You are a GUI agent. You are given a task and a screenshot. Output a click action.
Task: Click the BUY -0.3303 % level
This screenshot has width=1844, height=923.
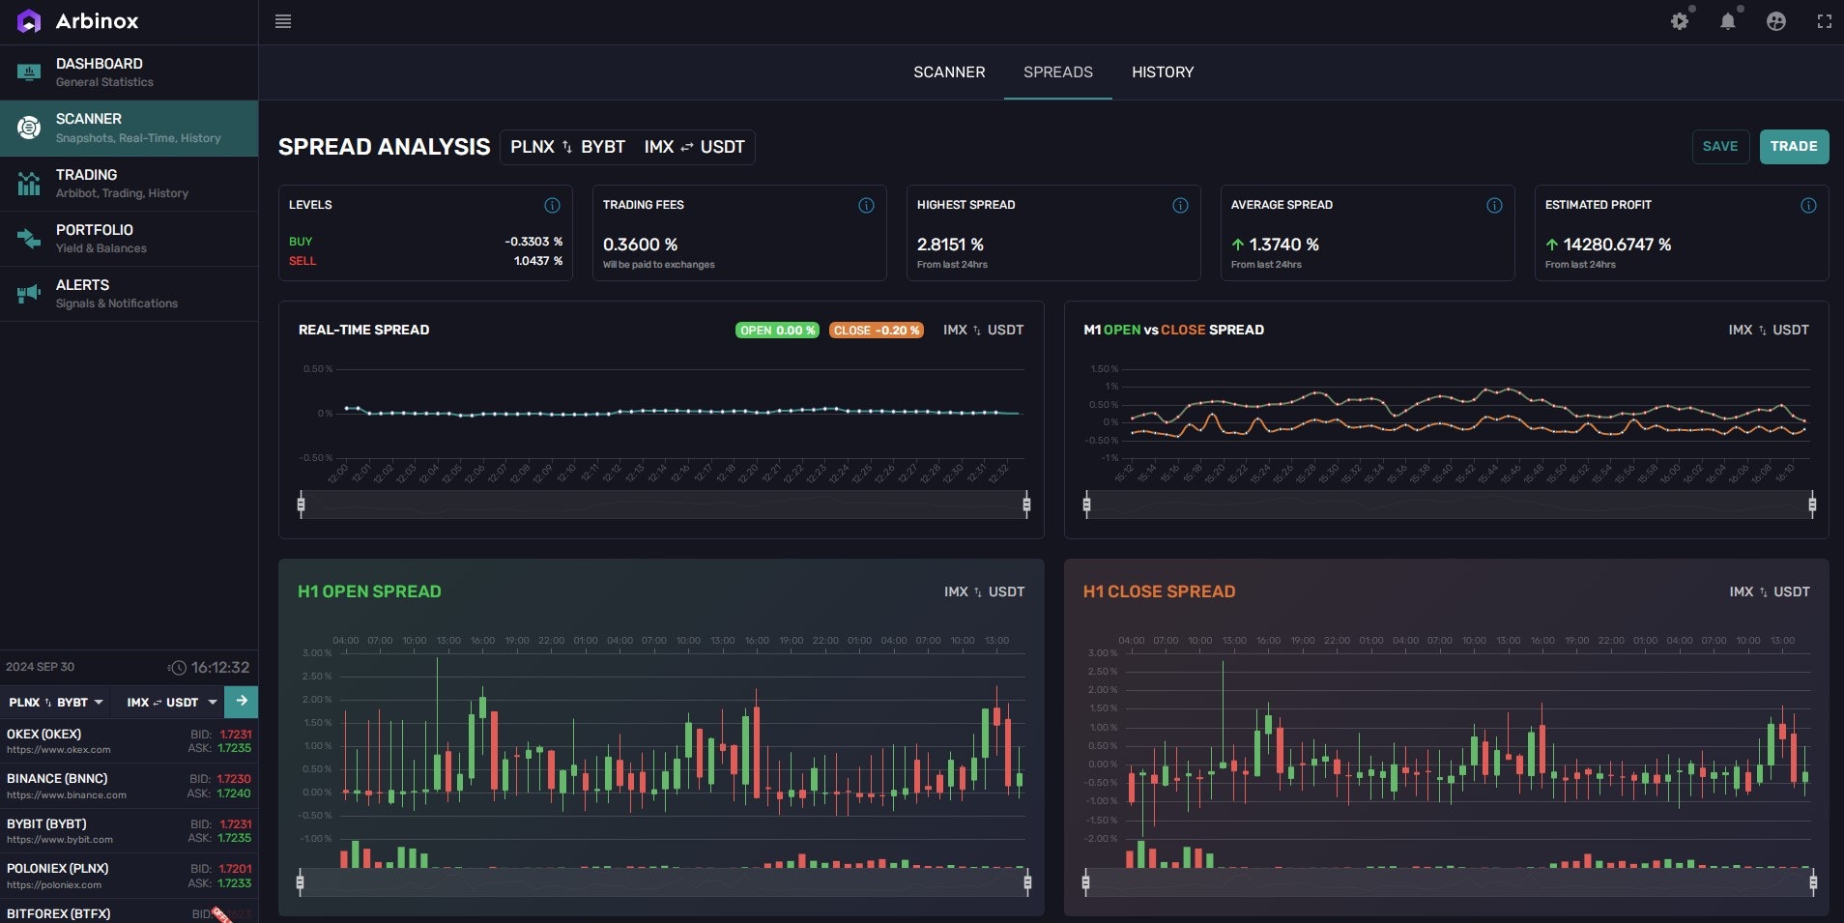tap(425, 242)
